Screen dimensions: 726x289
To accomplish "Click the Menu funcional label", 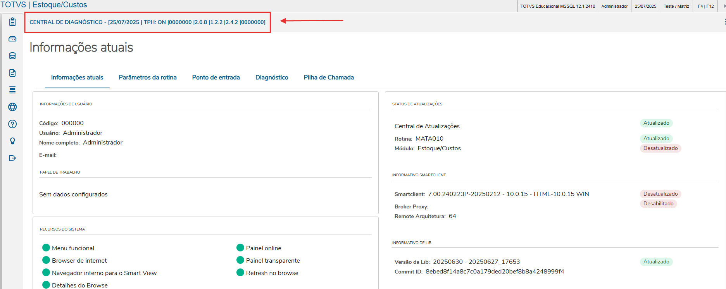I will point(73,248).
